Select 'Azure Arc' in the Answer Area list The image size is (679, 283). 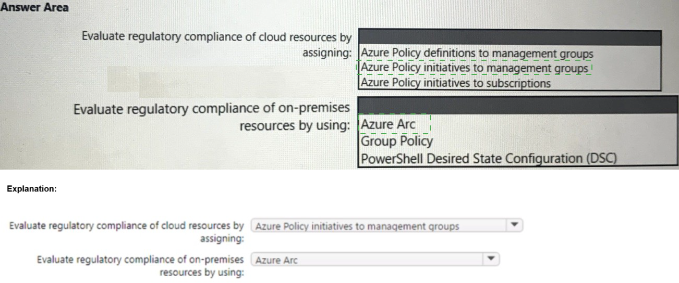[388, 125]
